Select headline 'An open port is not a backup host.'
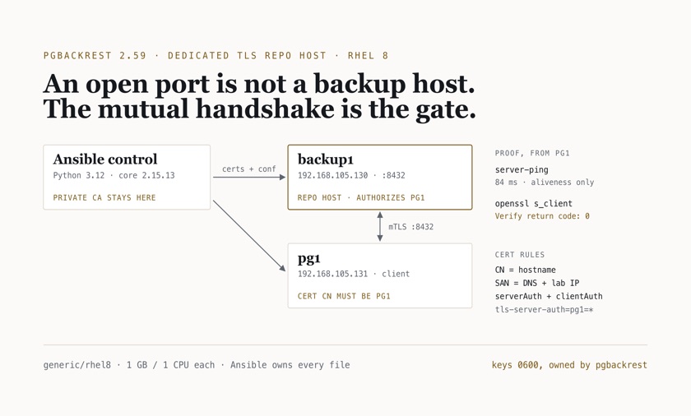Image resolution: width=691 pixels, height=416 pixels. [x=259, y=84]
